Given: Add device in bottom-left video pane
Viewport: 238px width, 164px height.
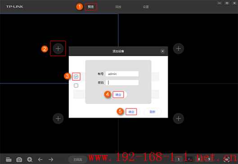Looking at the screenshot, I should (58, 118).
